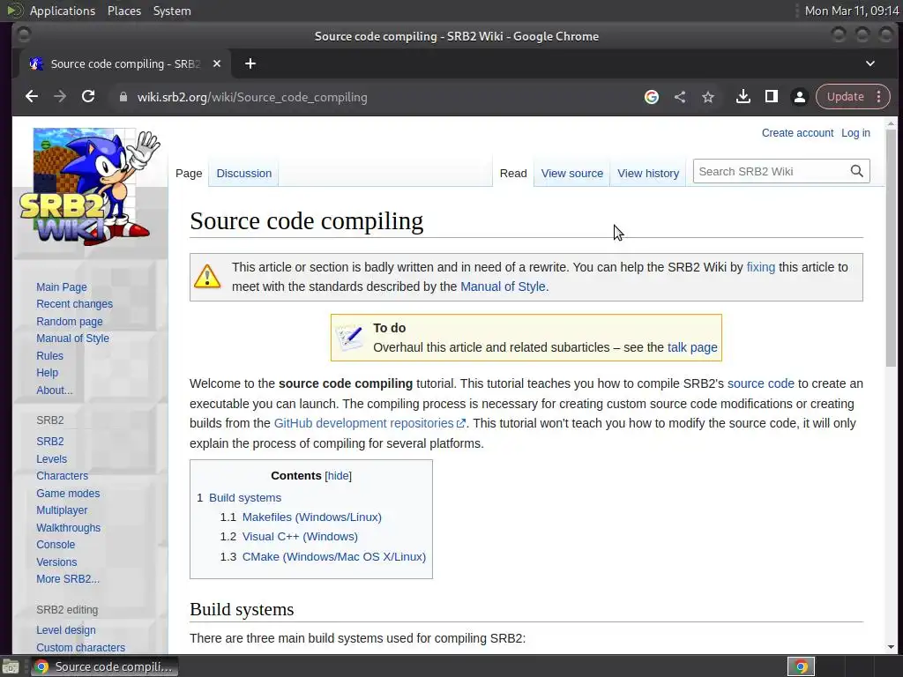Open the Levels sidebar link
This screenshot has width=903, height=677.
[51, 458]
